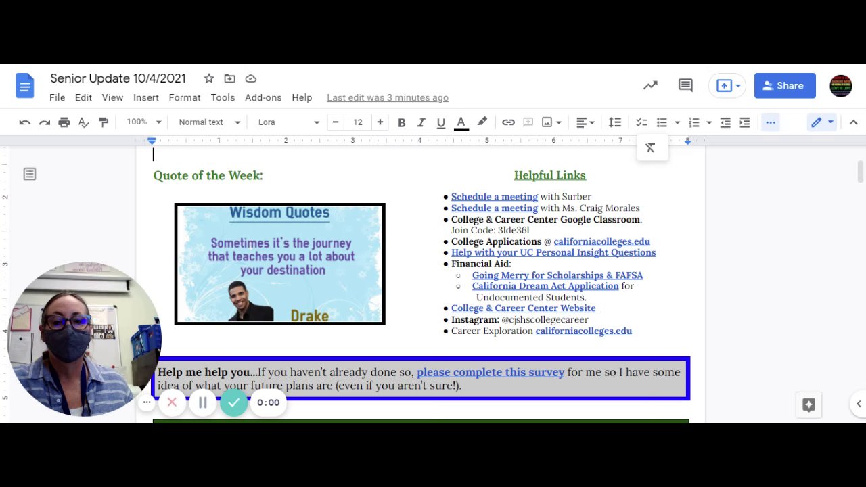The height and width of the screenshot is (487, 866).
Task: Decrease the indent
Action: pyautogui.click(x=725, y=122)
